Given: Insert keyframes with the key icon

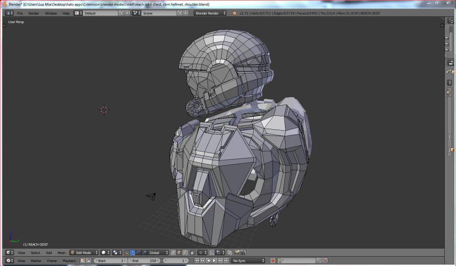Looking at the screenshot, I should [x=319, y=261].
